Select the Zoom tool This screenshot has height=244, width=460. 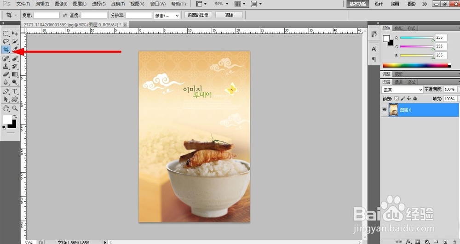(x=15, y=108)
